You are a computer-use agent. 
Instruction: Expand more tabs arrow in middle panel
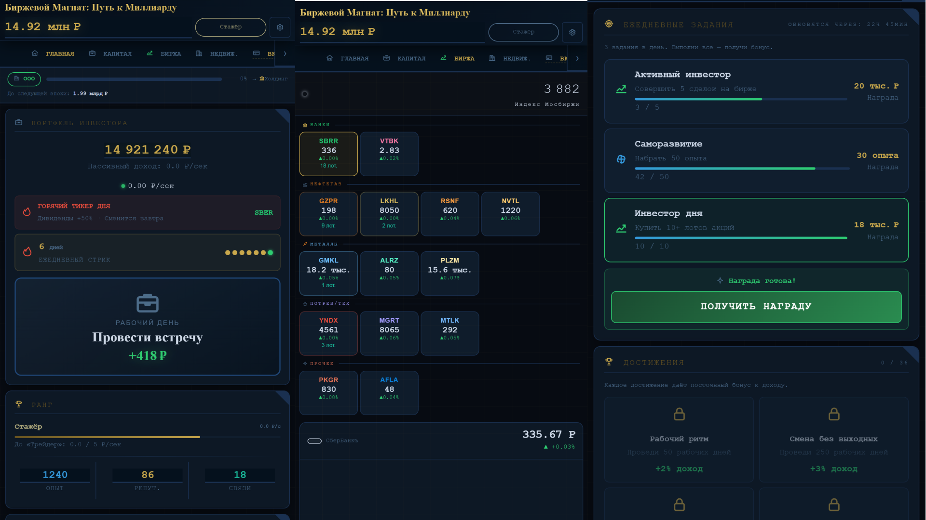point(577,58)
